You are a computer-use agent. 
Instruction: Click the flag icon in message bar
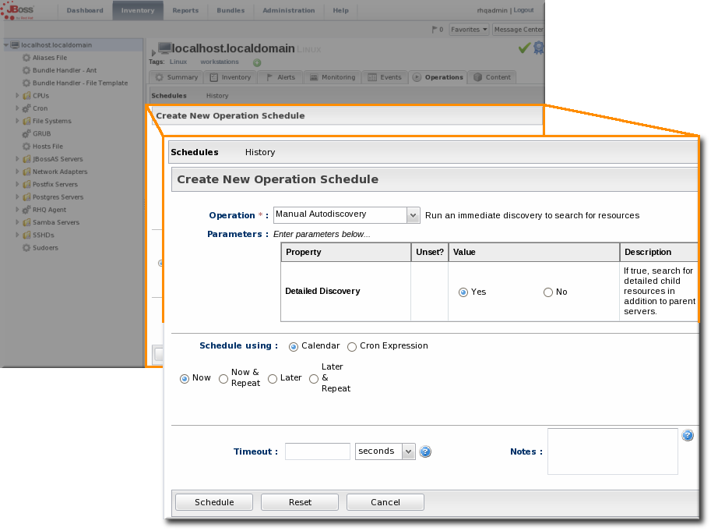(435, 30)
